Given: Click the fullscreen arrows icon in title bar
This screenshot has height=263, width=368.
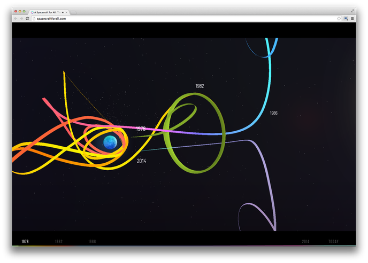Looking at the screenshot, I should (x=352, y=11).
